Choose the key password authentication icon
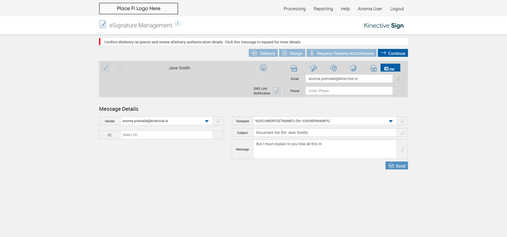 (x=313, y=68)
